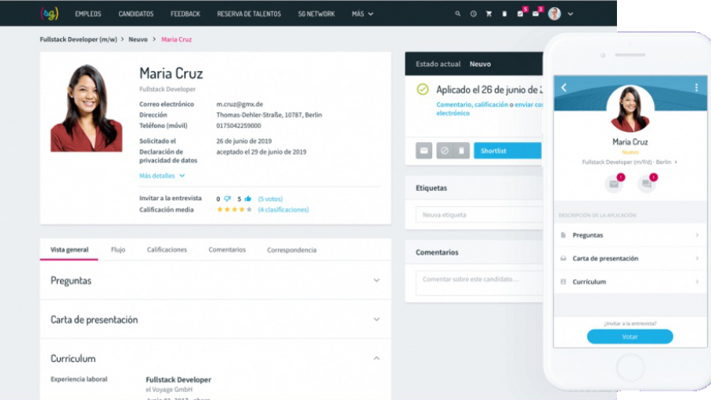Open tasks checkbox icon with badge
711x400 pixels.
pyautogui.click(x=520, y=14)
